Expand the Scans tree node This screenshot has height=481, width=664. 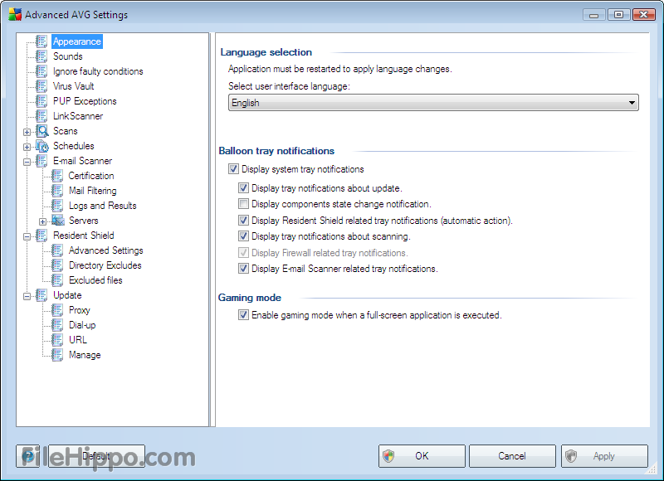pyautogui.click(x=27, y=132)
